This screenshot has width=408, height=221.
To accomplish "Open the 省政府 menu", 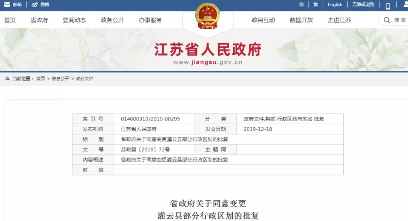I will point(39,20).
